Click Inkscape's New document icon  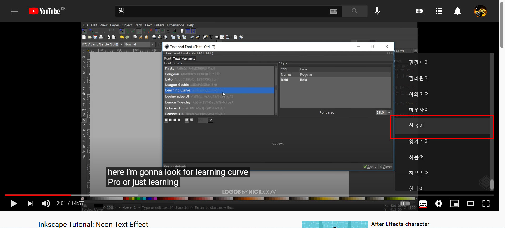(84, 37)
